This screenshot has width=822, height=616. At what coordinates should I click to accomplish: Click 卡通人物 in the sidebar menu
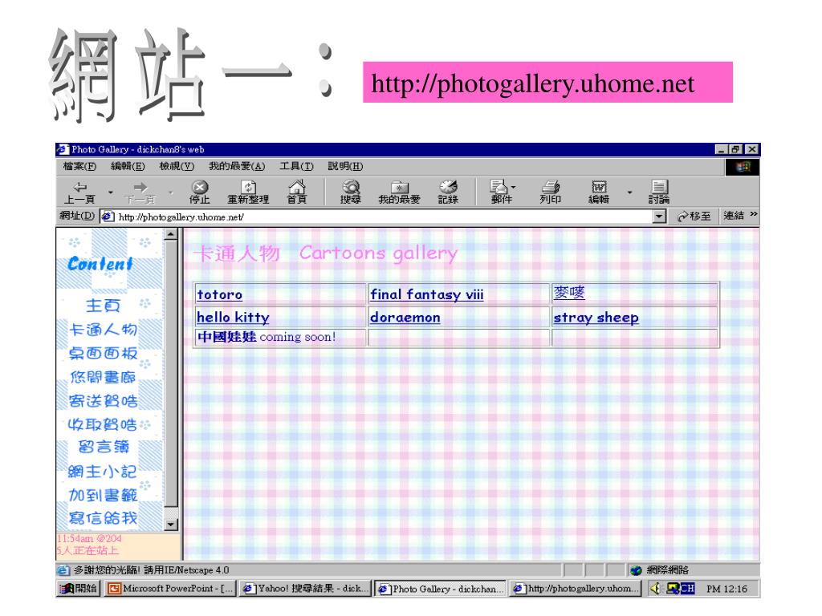pos(104,330)
